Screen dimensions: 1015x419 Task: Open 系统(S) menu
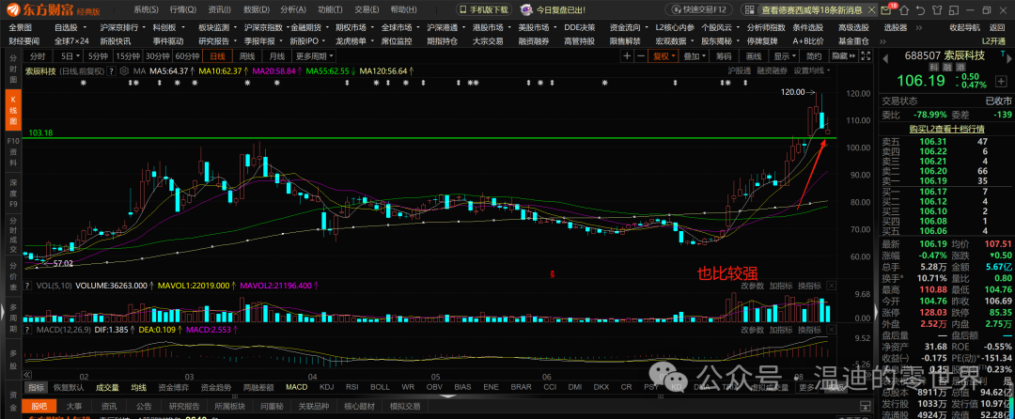pyautogui.click(x=146, y=9)
